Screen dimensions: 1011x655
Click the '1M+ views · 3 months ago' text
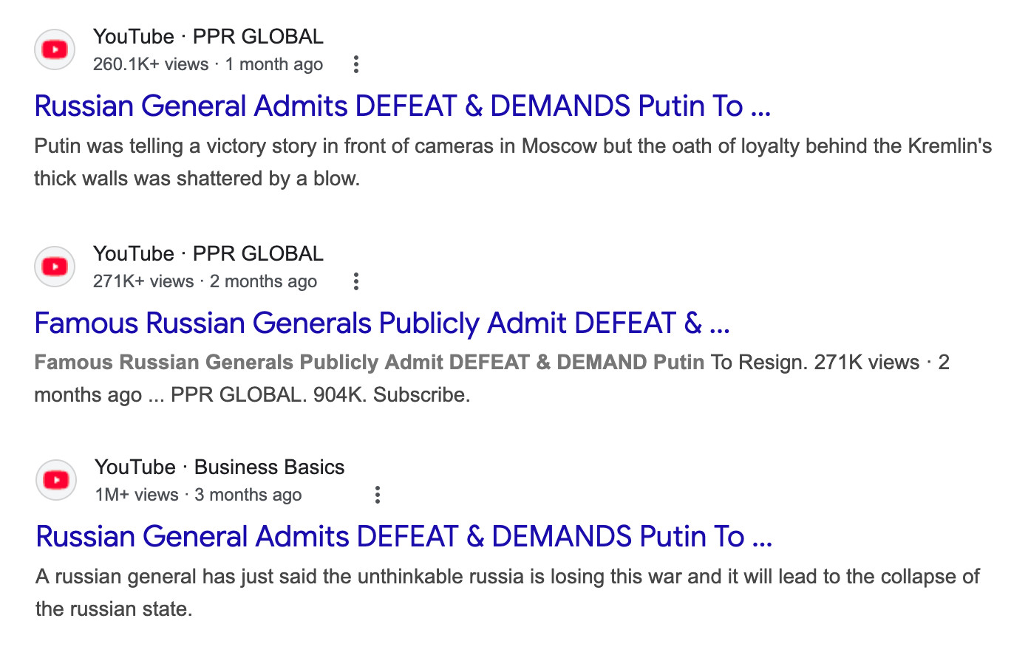[198, 495]
